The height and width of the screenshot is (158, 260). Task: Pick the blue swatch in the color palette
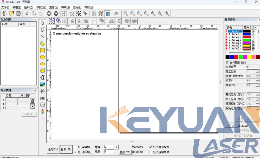(232, 57)
